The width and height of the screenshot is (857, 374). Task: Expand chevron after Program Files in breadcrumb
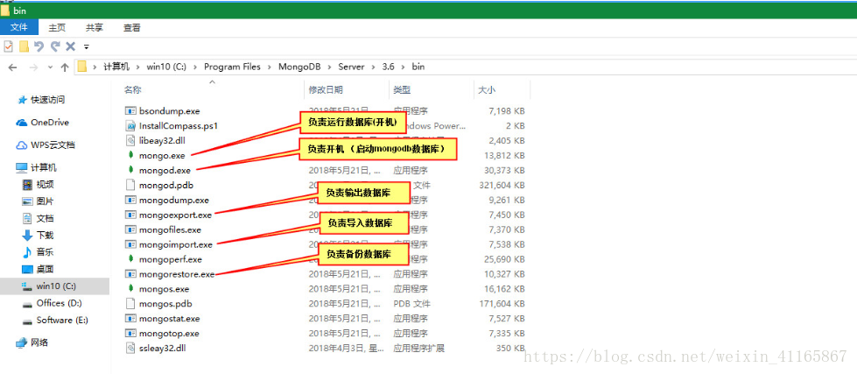coord(270,67)
